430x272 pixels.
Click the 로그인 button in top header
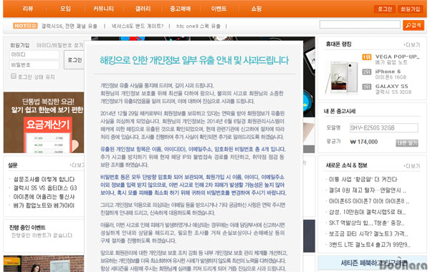tap(385, 9)
